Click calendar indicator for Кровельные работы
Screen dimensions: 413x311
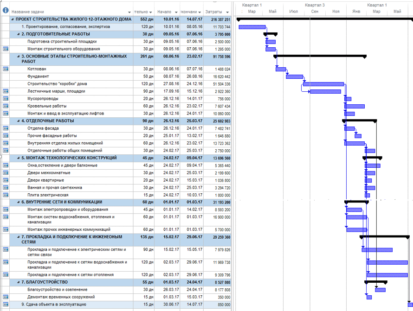pyautogui.click(x=6, y=106)
